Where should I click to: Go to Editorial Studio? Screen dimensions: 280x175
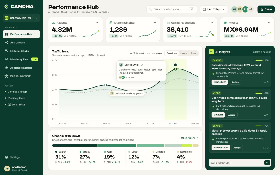(x=21, y=51)
